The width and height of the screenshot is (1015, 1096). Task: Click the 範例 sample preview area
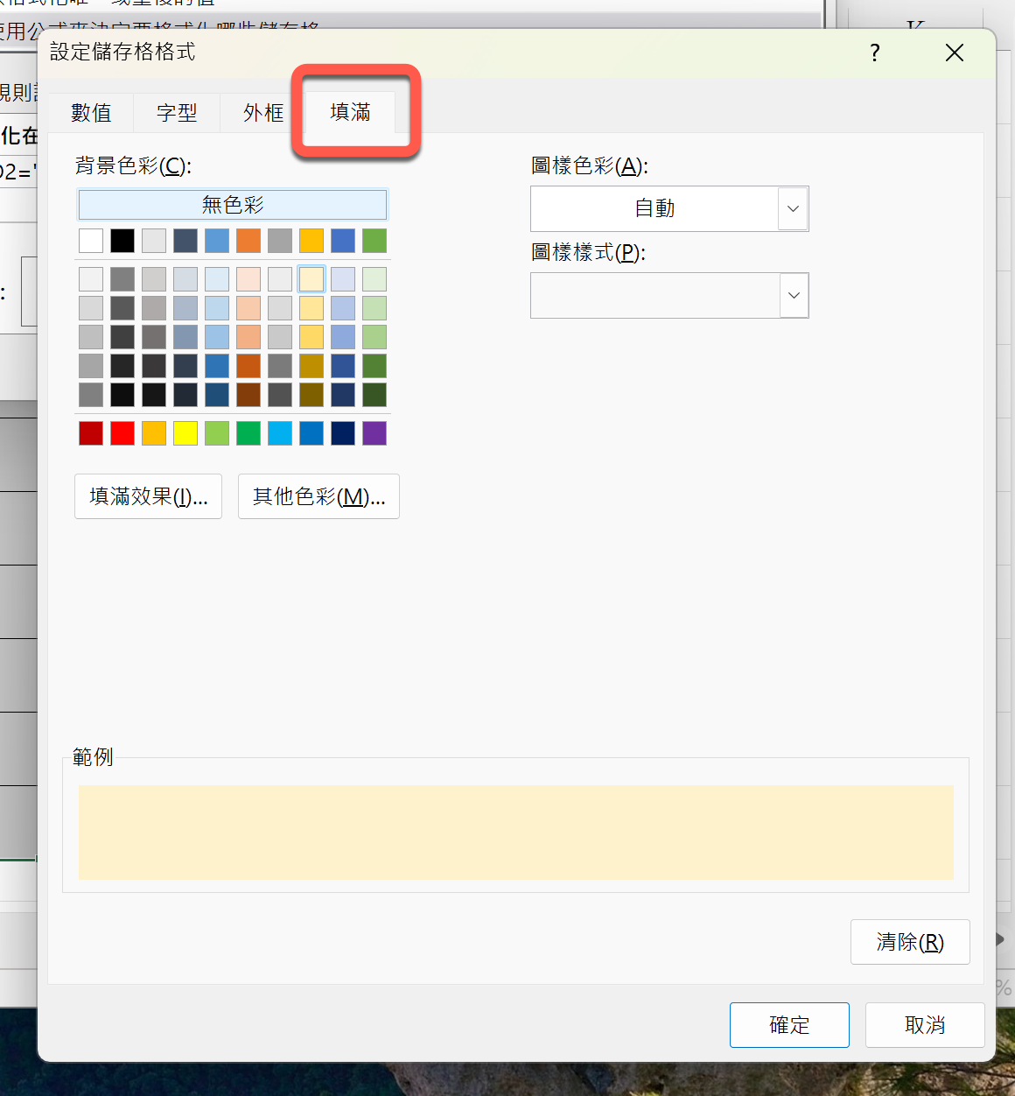(516, 833)
